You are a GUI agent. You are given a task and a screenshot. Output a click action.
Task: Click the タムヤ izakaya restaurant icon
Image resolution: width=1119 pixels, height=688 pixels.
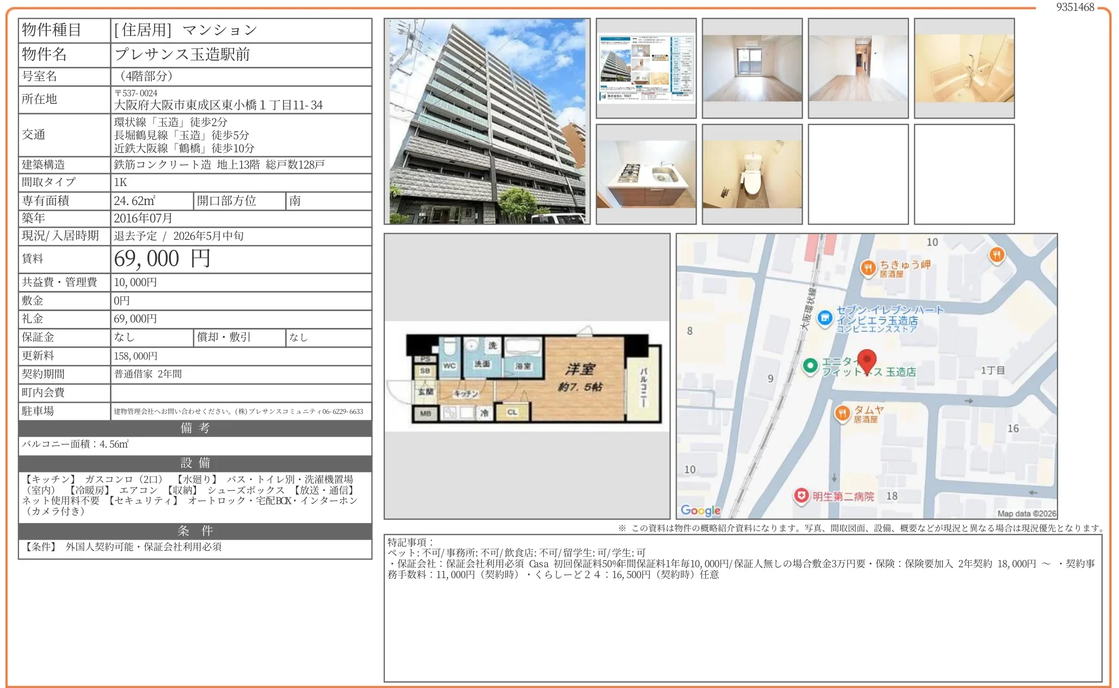(842, 414)
